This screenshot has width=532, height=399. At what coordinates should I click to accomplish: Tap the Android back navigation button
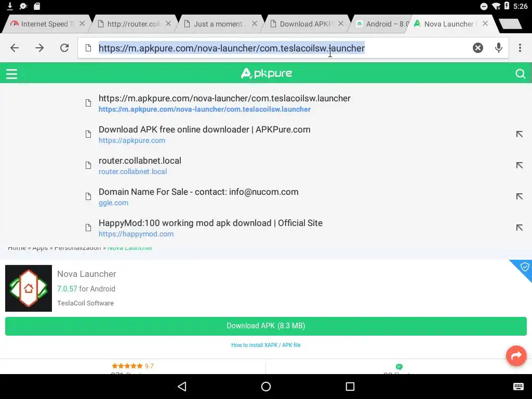(182, 387)
